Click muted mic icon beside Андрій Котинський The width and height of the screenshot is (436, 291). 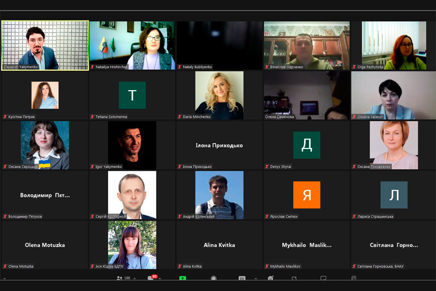point(180,216)
